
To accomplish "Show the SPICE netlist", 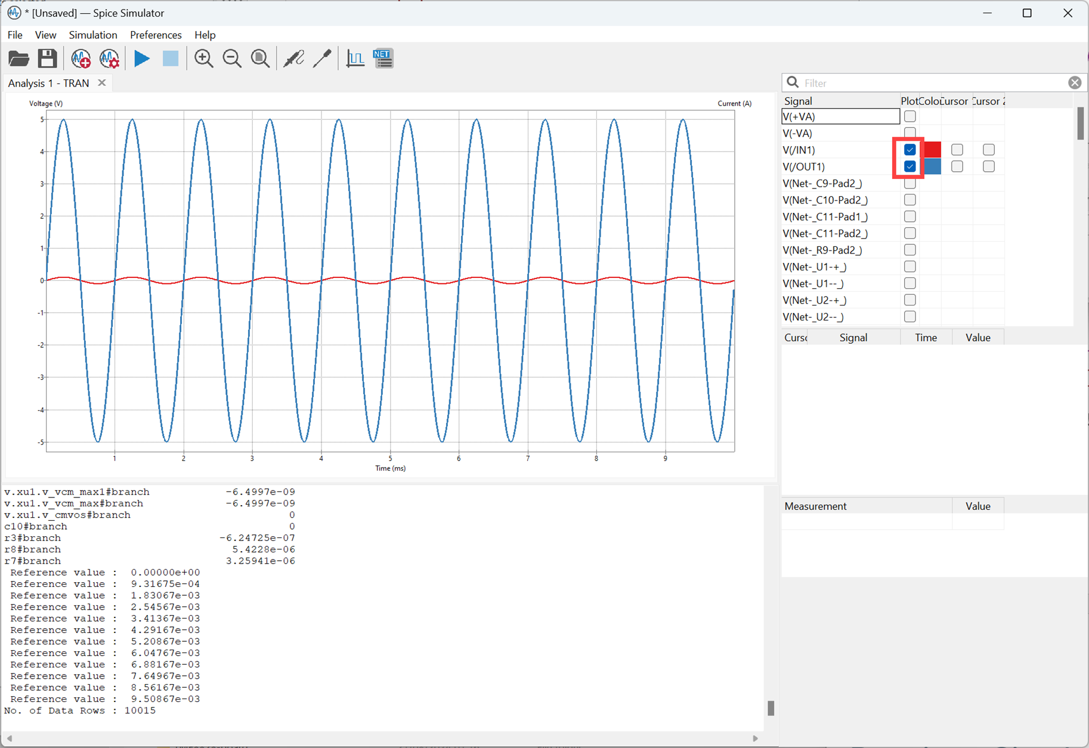I will (383, 58).
